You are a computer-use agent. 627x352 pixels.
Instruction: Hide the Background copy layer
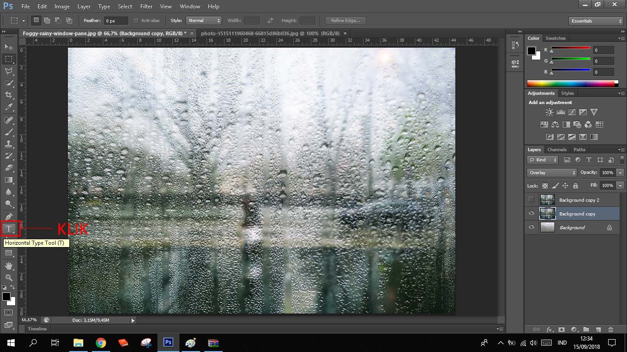[x=532, y=214]
